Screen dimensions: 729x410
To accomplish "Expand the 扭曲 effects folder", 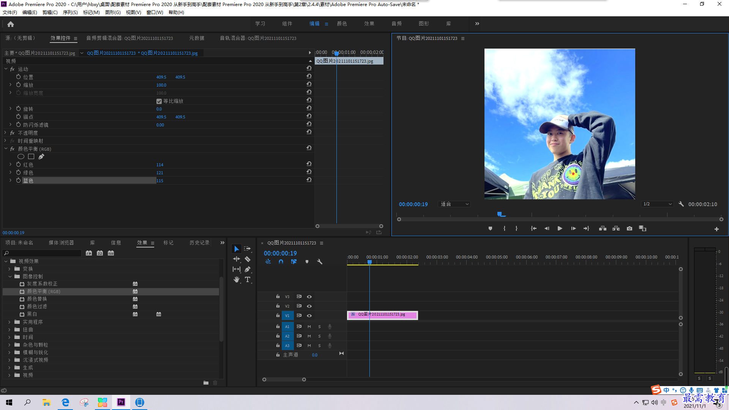I will (10, 330).
